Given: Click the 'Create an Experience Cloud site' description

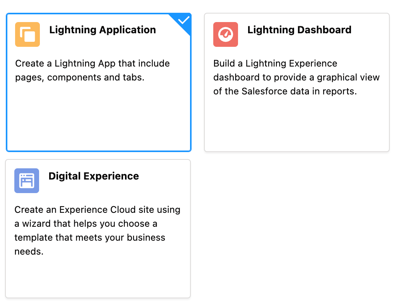Looking at the screenshot, I should tap(98, 230).
